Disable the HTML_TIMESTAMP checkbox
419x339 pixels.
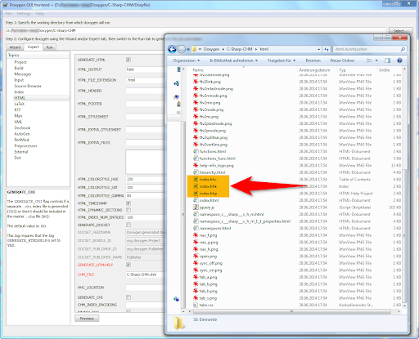tap(128, 203)
